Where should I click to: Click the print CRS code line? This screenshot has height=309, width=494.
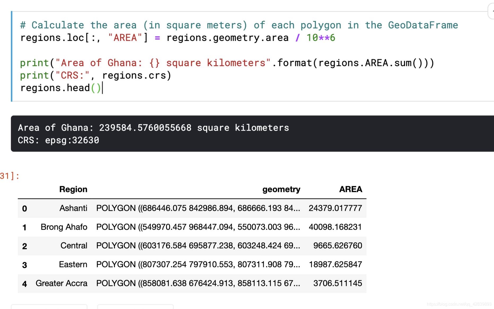96,75
